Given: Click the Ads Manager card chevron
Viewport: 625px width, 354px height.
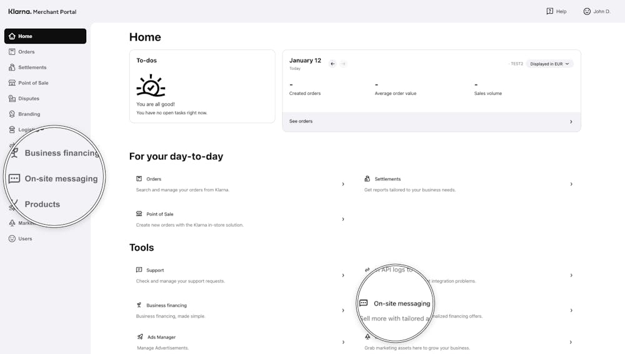Looking at the screenshot, I should 343,342.
